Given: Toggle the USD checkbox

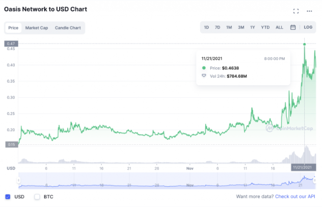Looking at the screenshot, I should click(8, 196).
